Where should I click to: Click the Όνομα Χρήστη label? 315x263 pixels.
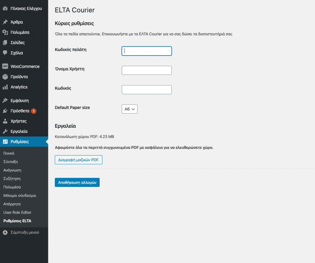(70, 69)
